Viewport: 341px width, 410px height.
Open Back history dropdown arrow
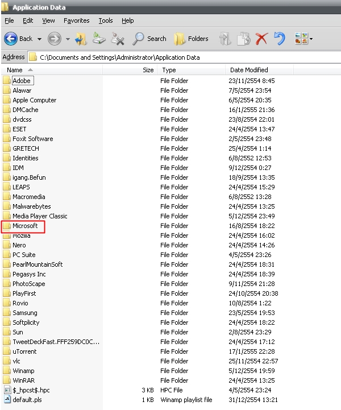(39, 39)
